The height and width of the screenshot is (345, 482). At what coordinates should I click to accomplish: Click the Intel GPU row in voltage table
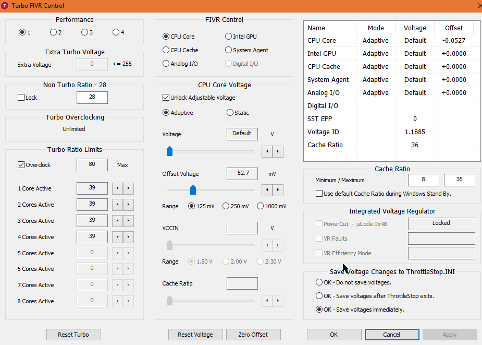tap(392, 54)
